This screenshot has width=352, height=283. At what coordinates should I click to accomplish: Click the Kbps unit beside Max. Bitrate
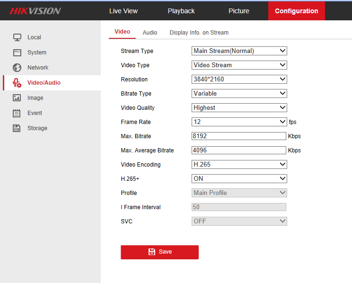(x=294, y=136)
